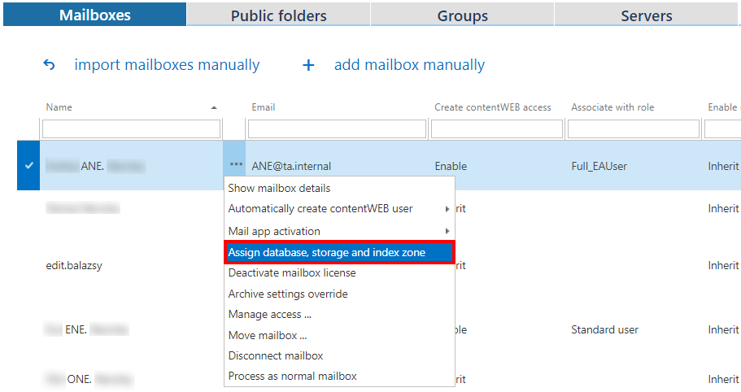Image resolution: width=741 pixels, height=392 pixels.
Task: Select Deactivate mailbox license option
Action: click(292, 272)
